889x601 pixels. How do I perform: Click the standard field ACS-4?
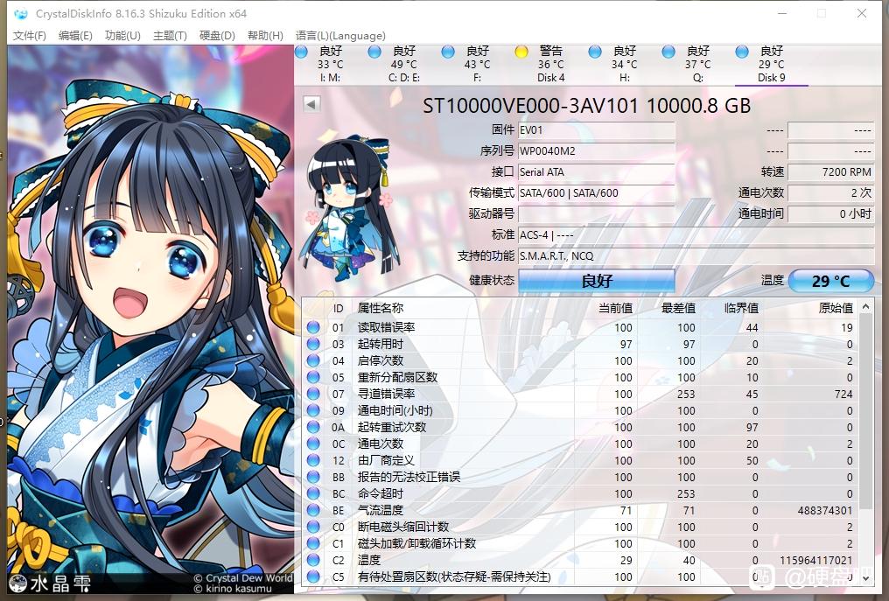(696, 234)
